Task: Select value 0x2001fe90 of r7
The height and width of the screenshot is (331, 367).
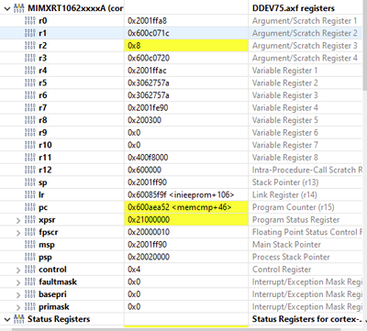Action: (148, 107)
